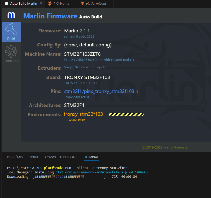The height and width of the screenshot is (198, 211).
Task: Click the Marlin logo icon
Action: (11, 15)
